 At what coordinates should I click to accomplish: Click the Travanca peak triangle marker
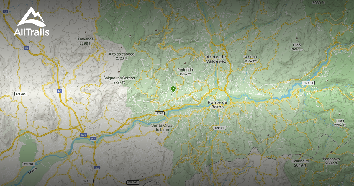pyautogui.click(x=86, y=32)
